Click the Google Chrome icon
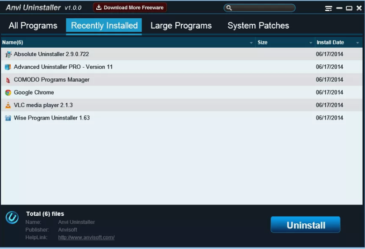This screenshot has height=249, width=365. pyautogui.click(x=8, y=92)
